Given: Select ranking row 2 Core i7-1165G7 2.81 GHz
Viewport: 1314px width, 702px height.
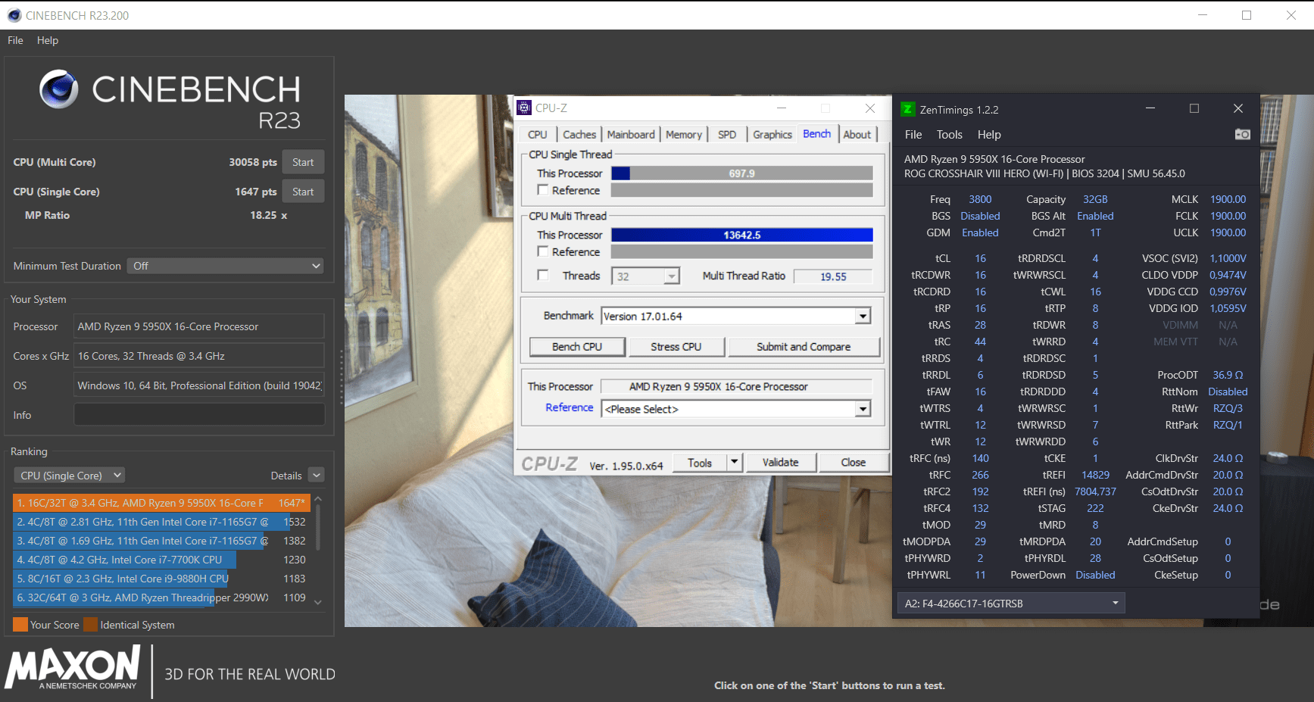Looking at the screenshot, I should 161,522.
